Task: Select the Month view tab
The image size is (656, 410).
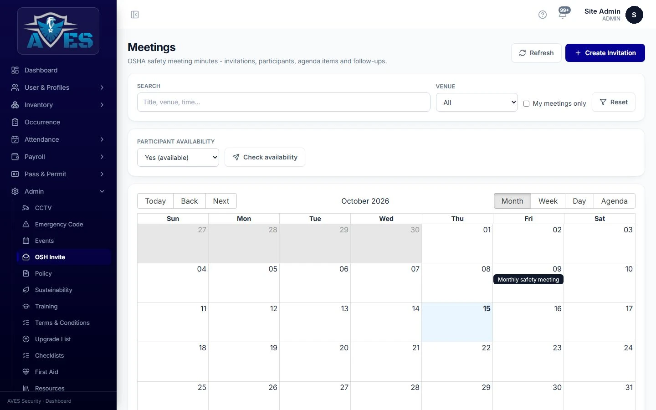Action: click(x=512, y=201)
